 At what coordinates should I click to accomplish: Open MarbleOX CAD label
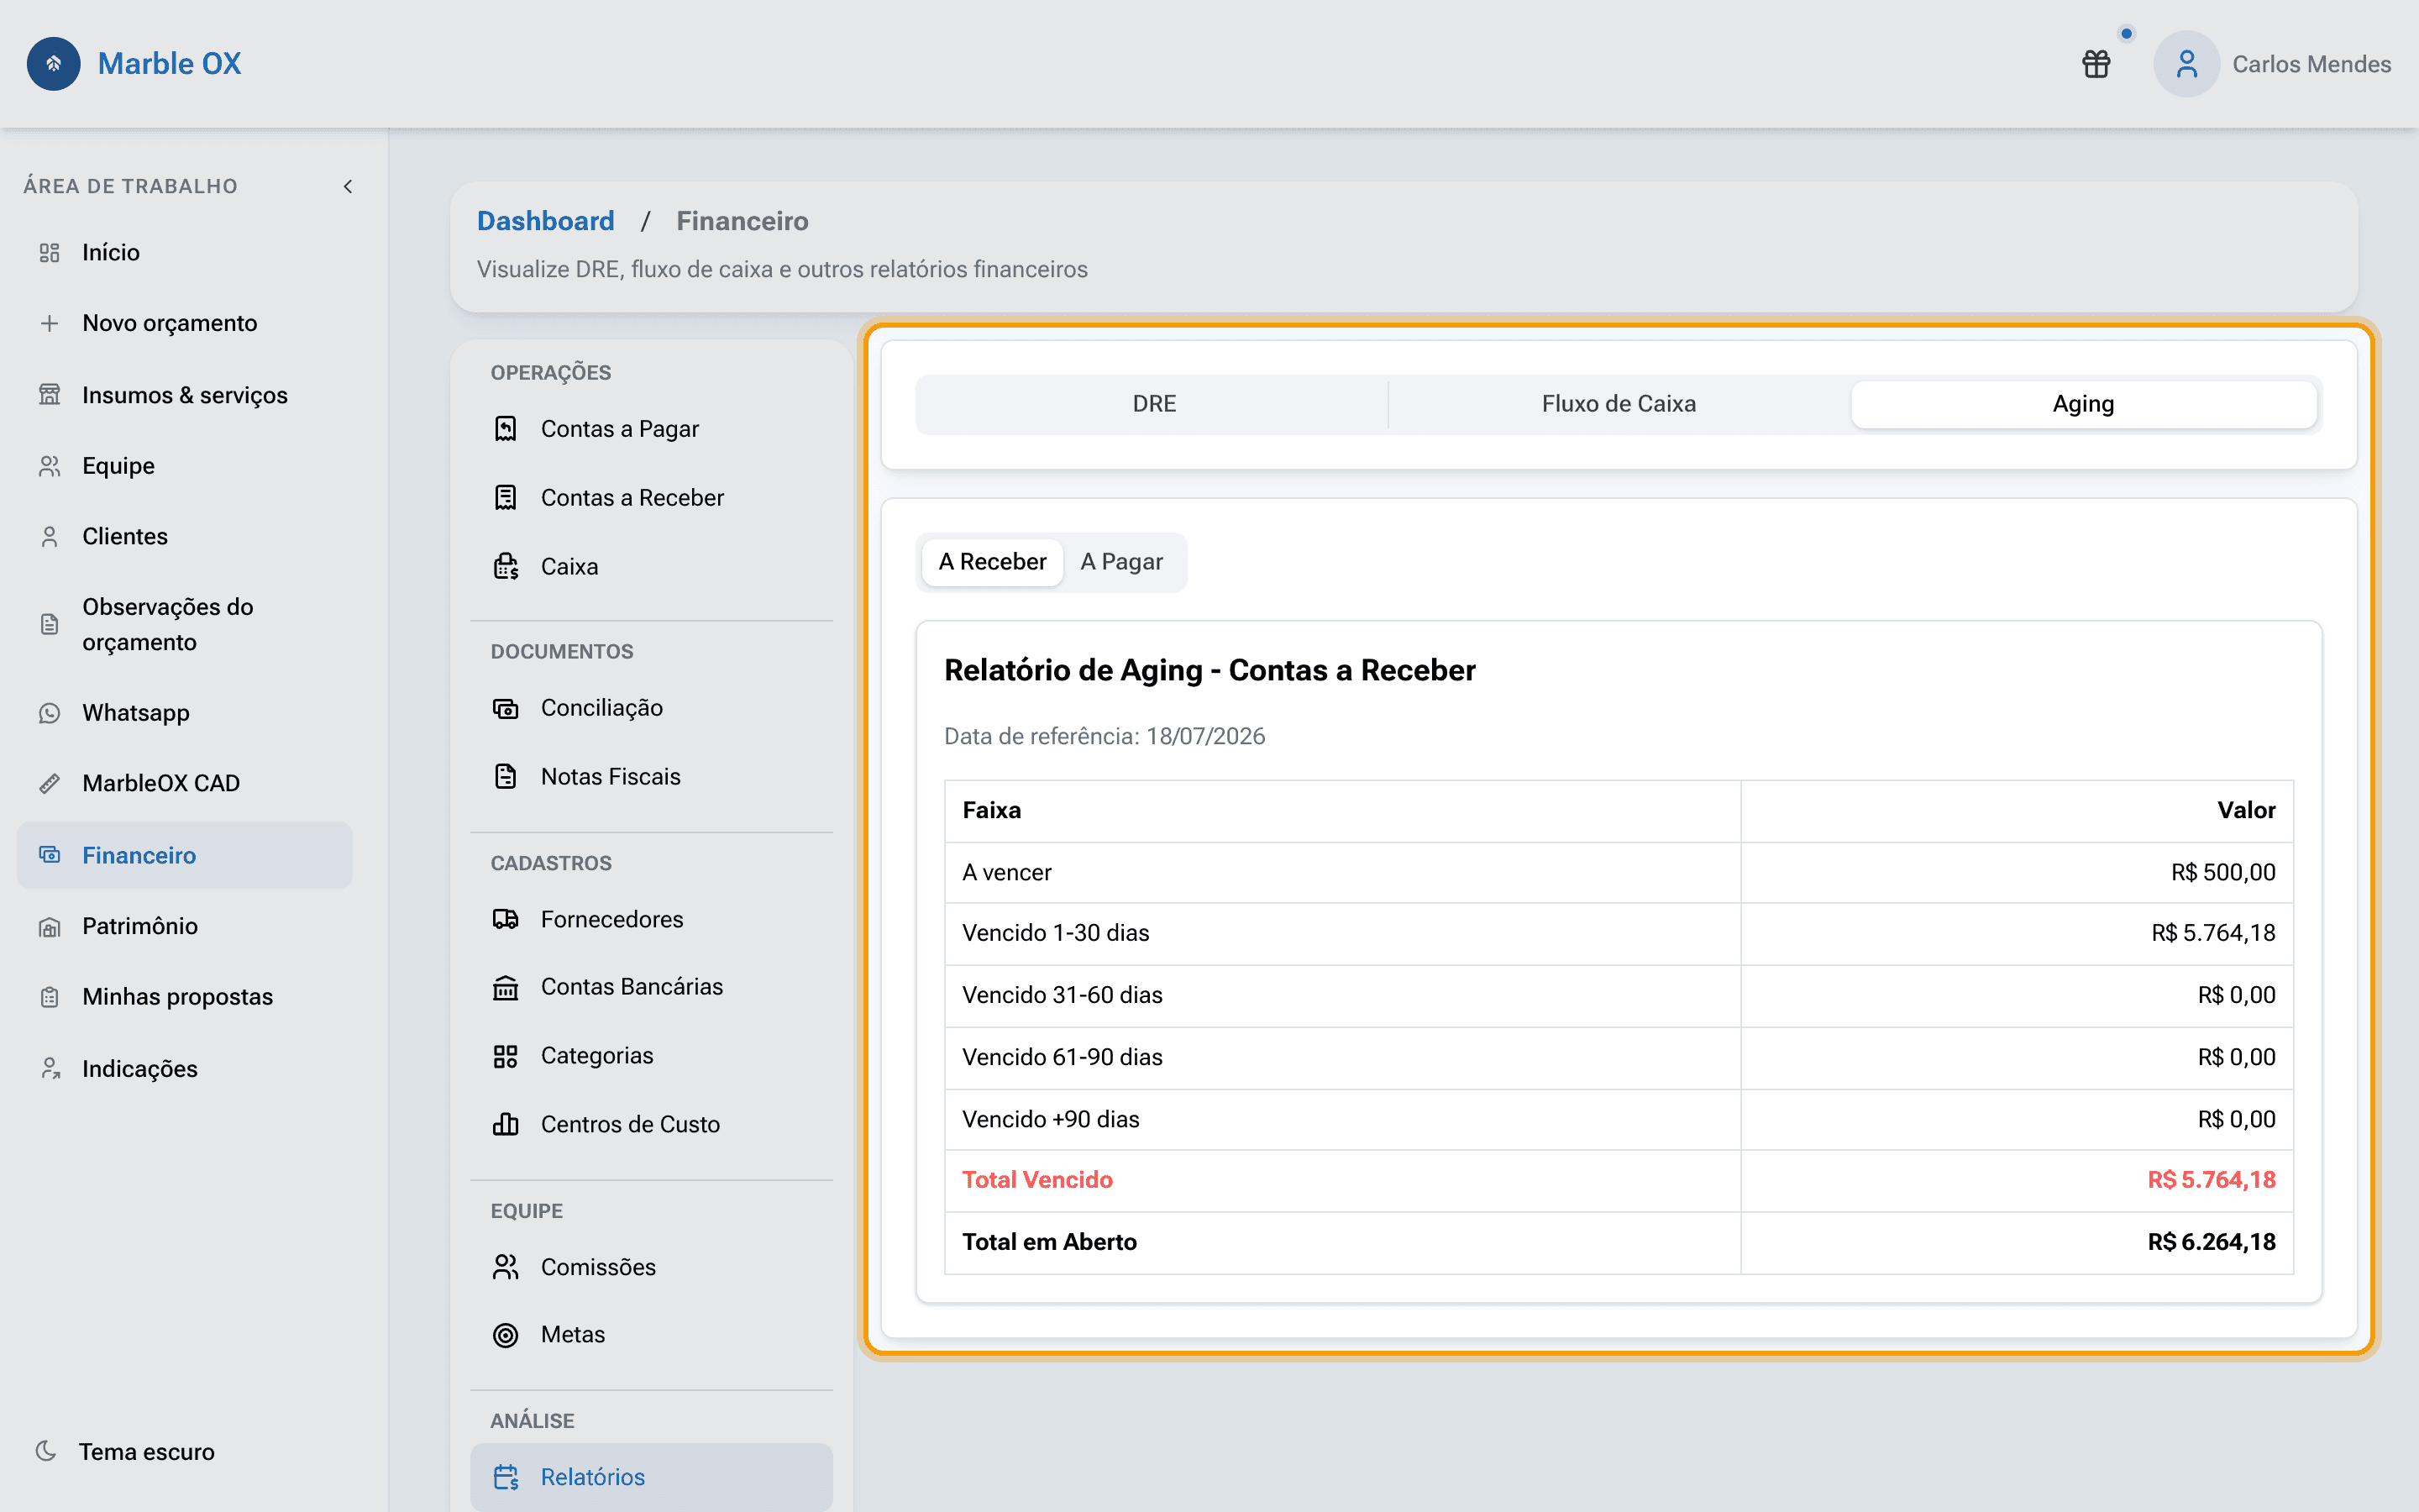(161, 783)
